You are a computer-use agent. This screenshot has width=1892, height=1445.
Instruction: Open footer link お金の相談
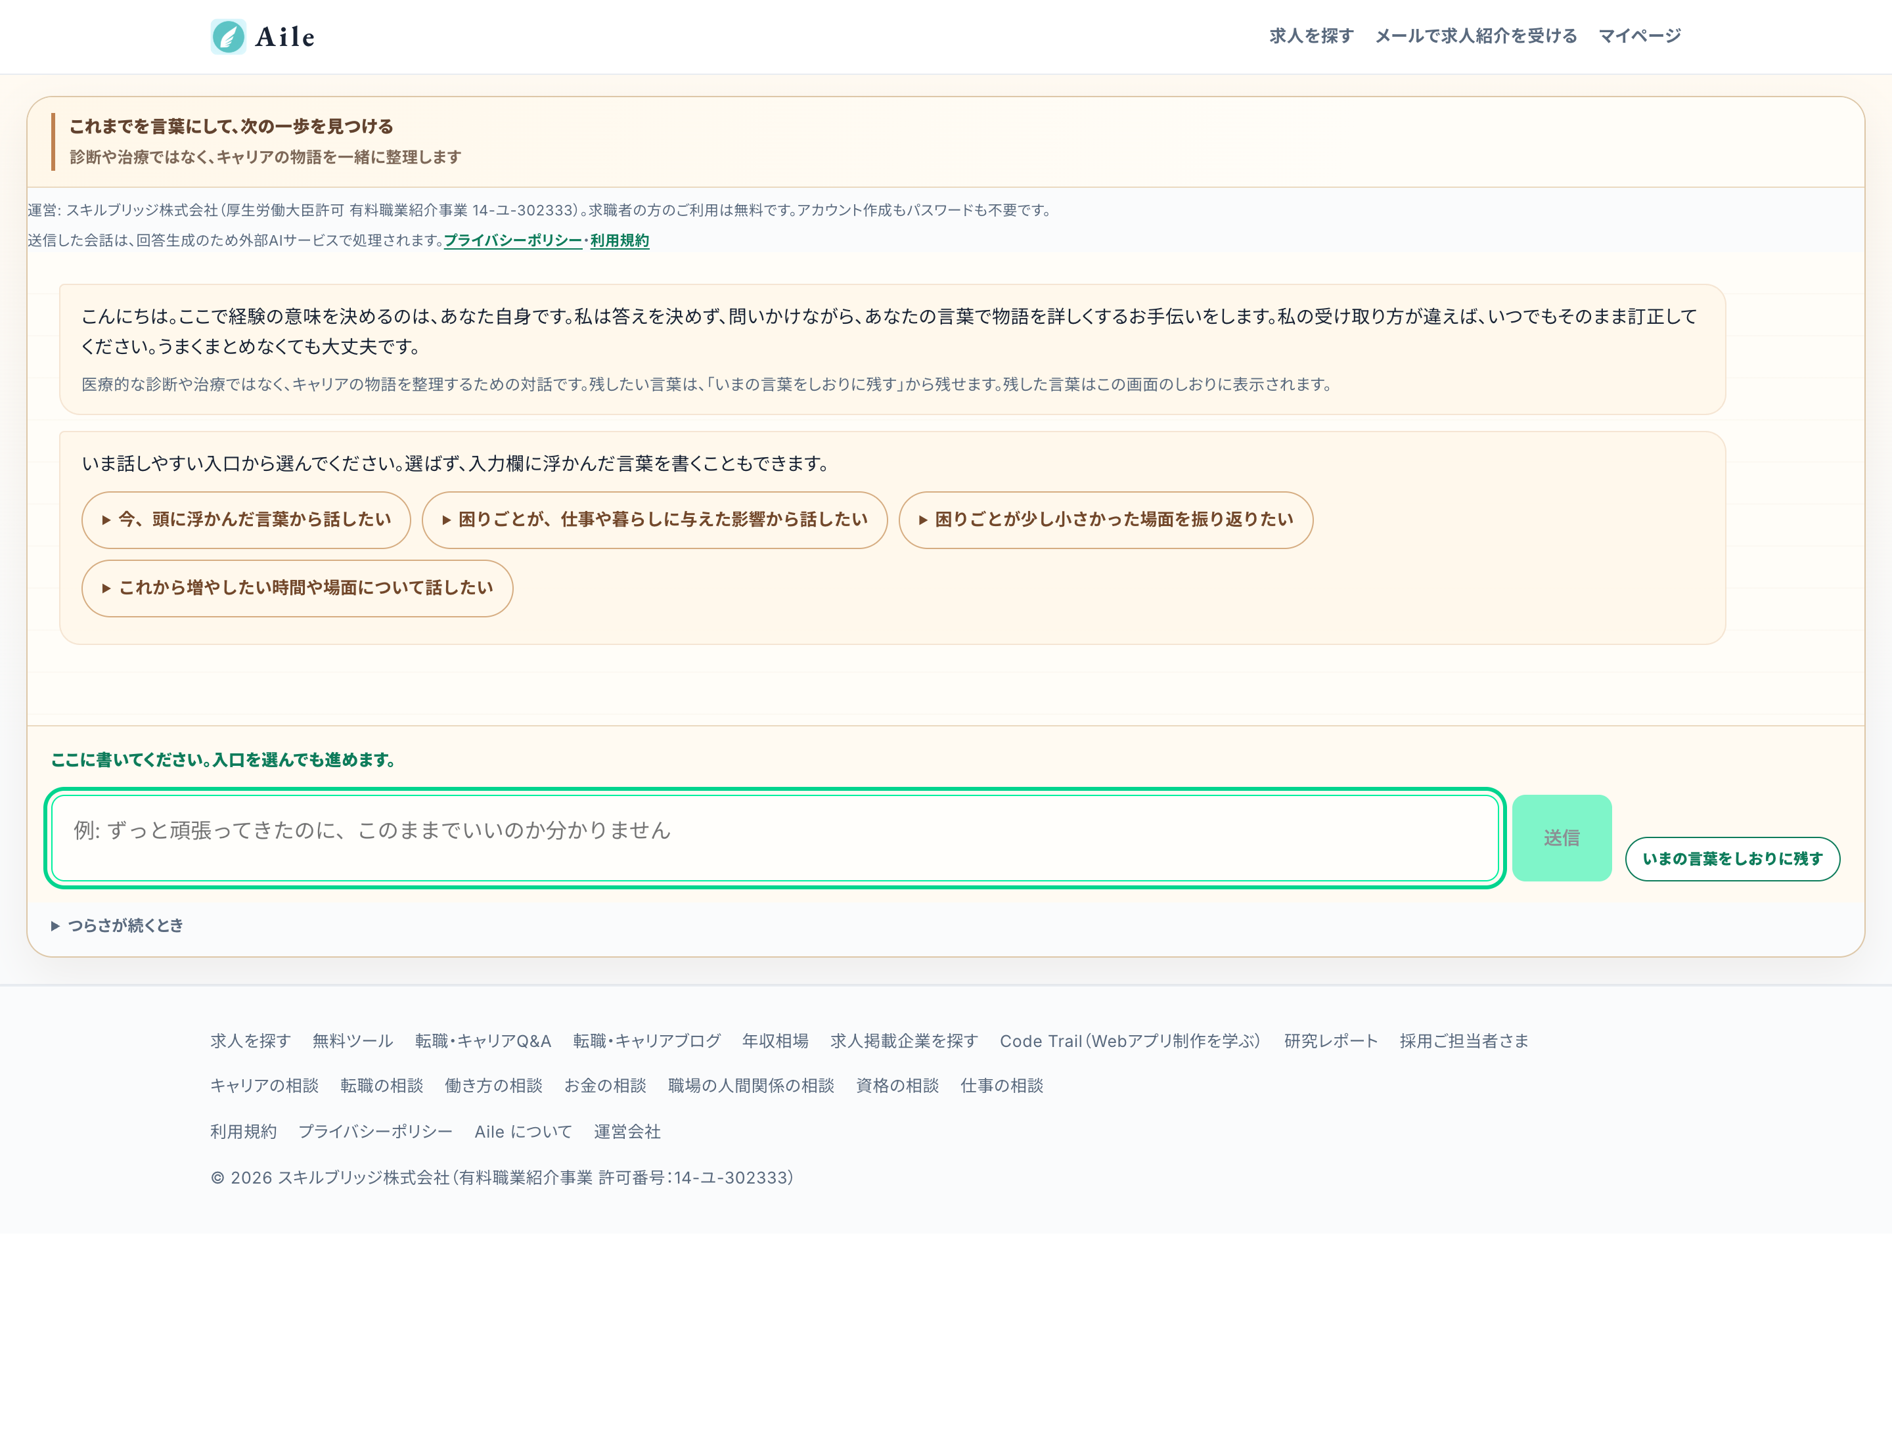(x=605, y=1086)
